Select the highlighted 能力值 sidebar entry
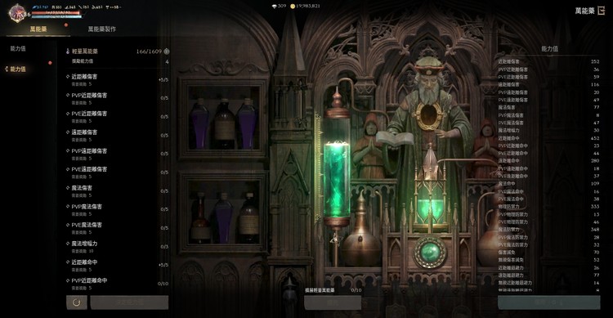The width and height of the screenshot is (613, 318). tap(18, 69)
